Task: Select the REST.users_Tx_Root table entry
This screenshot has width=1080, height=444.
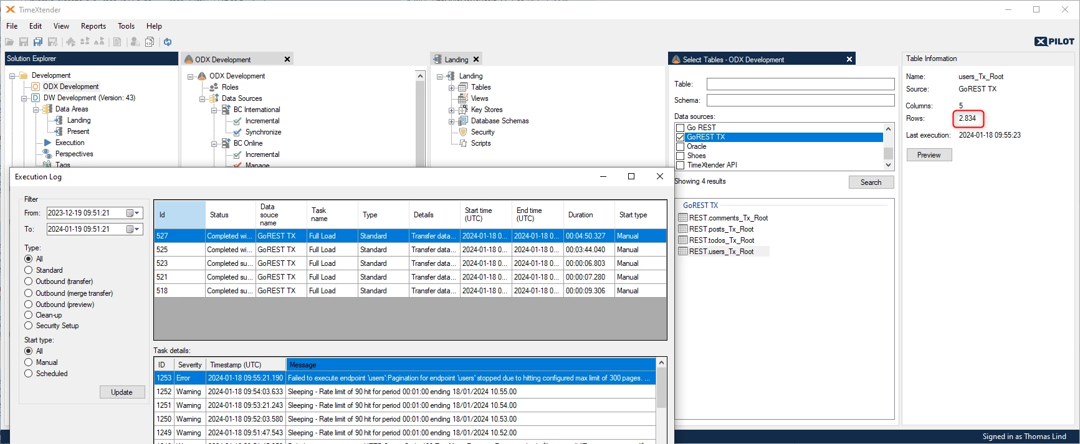Action: click(x=724, y=252)
